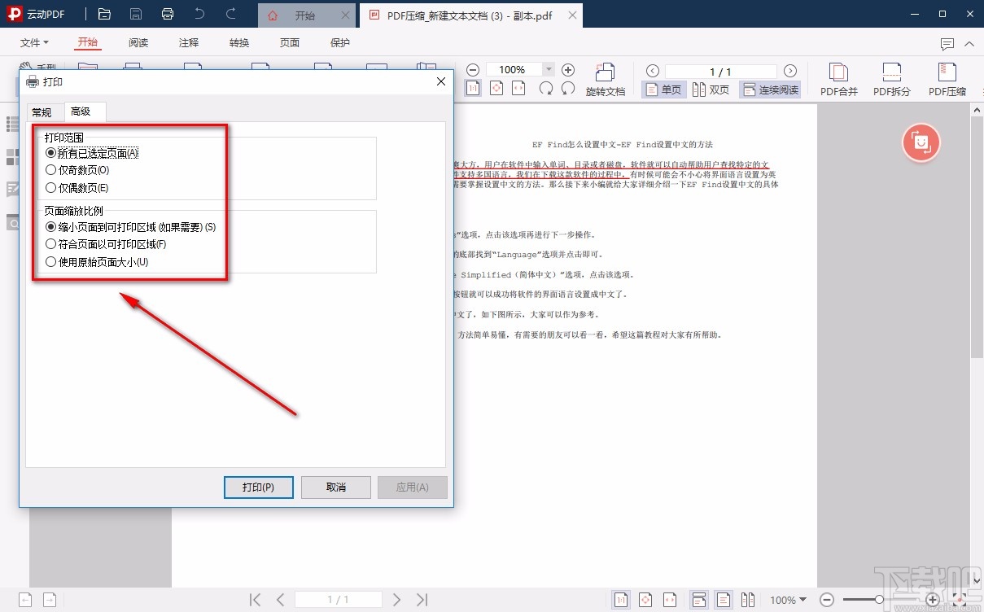
Task: Zoom out with minus icon beside 100%
Action: [473, 70]
